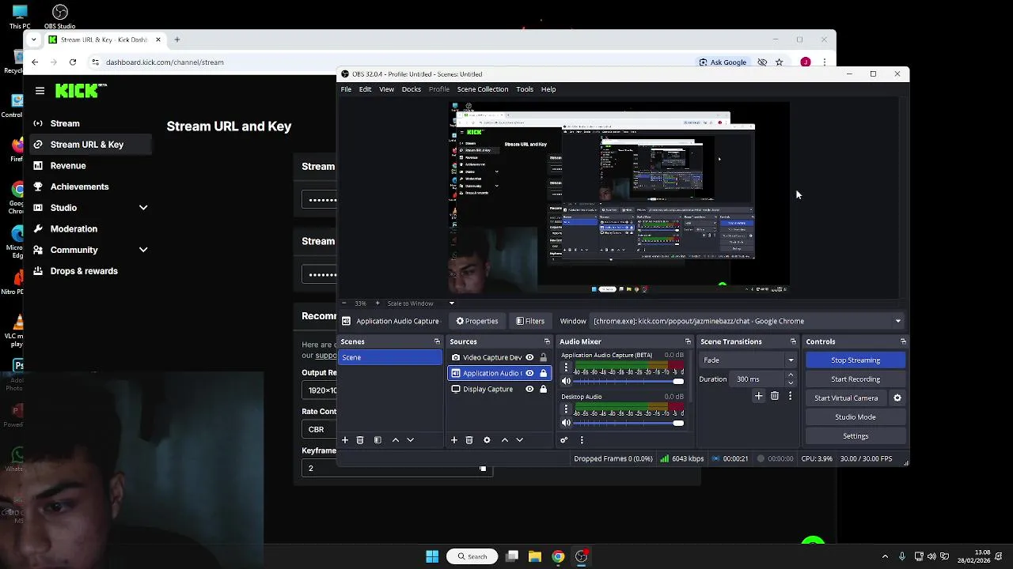Unlock Display Capture source

[x=543, y=389]
